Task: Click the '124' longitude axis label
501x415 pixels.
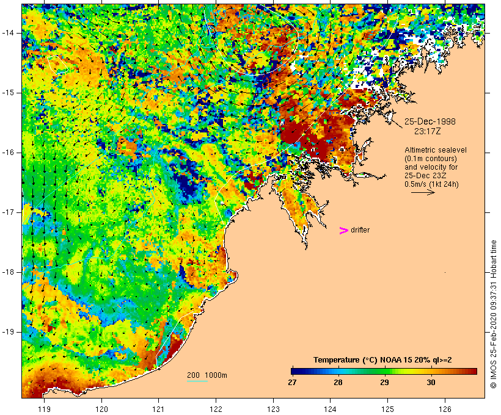Action: pos(331,409)
